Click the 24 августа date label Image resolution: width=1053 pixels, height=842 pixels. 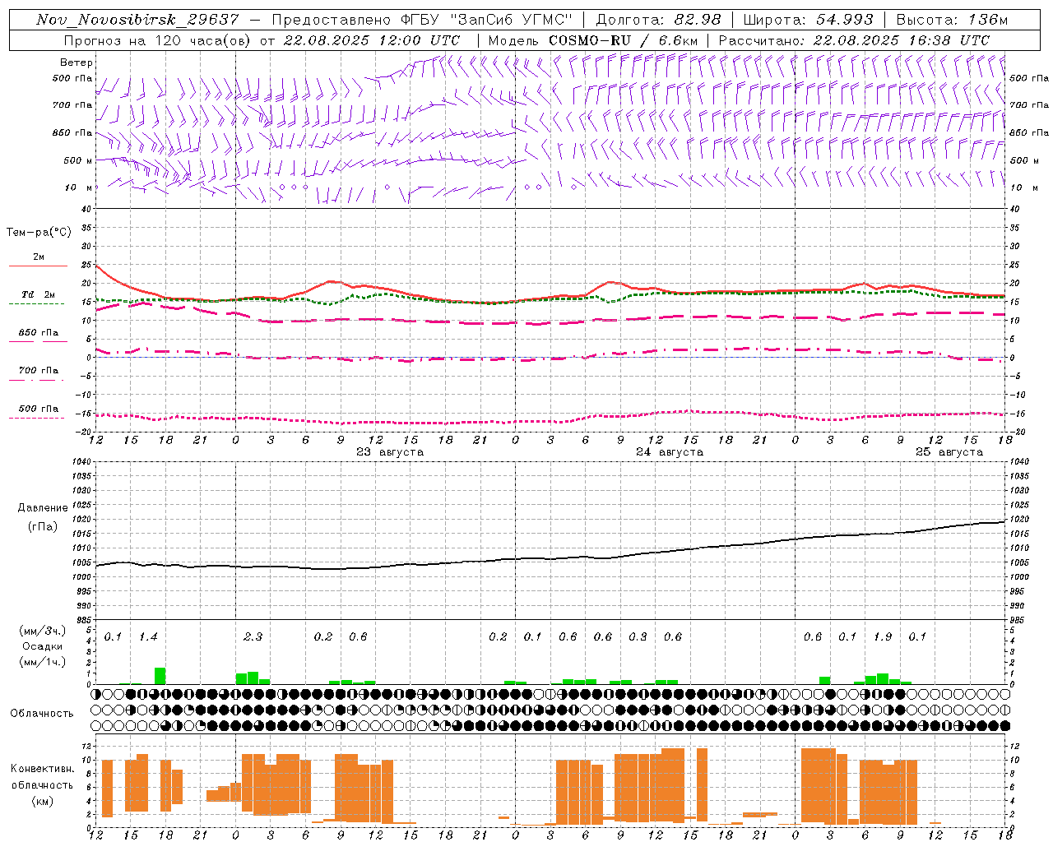tap(670, 452)
